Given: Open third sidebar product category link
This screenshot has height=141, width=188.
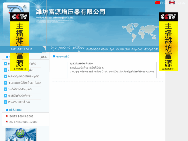Looking at the screenshot, I should tap(24, 76).
